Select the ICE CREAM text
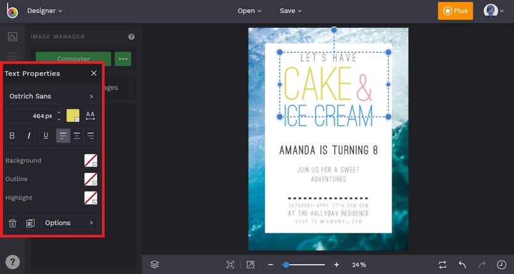The width and height of the screenshot is (514, 274). coord(328,116)
